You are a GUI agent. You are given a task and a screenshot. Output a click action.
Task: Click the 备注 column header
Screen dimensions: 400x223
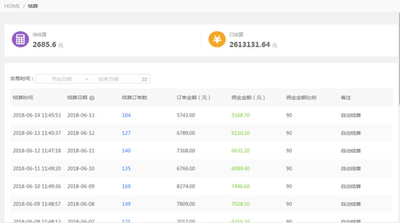coord(346,98)
